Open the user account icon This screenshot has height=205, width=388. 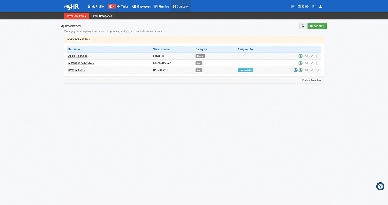(320, 6)
